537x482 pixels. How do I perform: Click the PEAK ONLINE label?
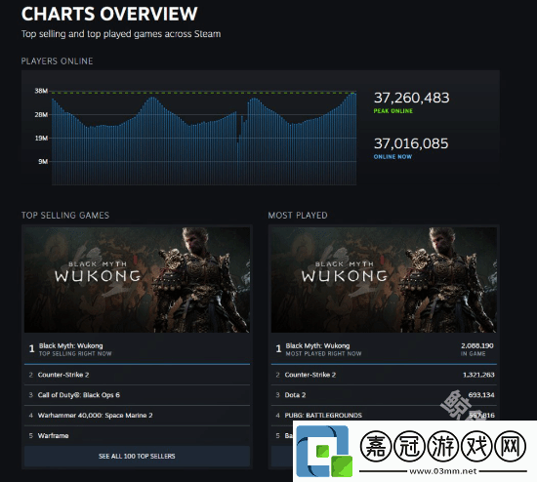tap(393, 111)
